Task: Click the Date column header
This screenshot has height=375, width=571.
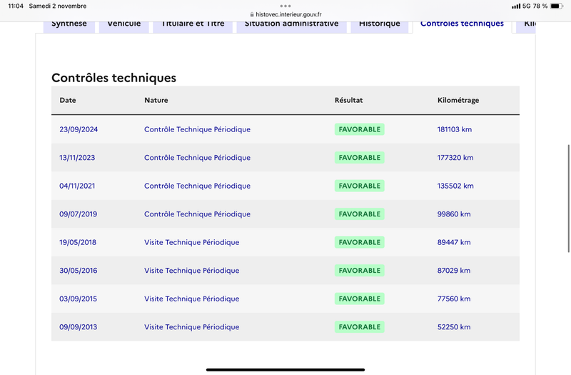Action: [68, 100]
